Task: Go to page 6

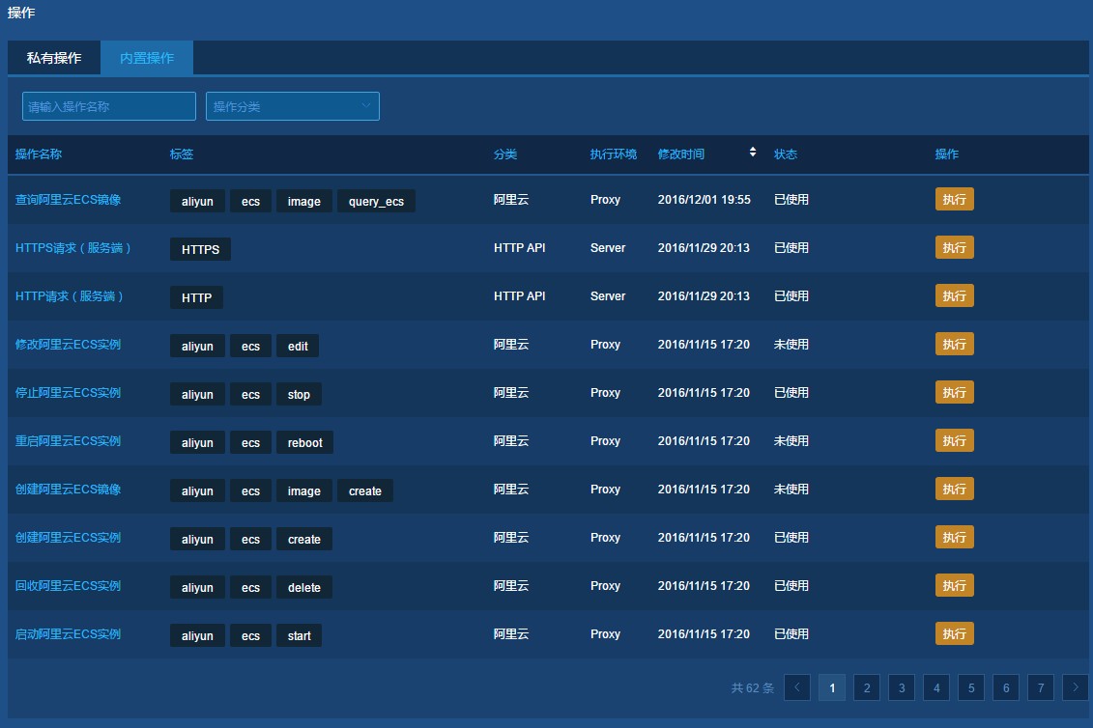Action: 1007,687
